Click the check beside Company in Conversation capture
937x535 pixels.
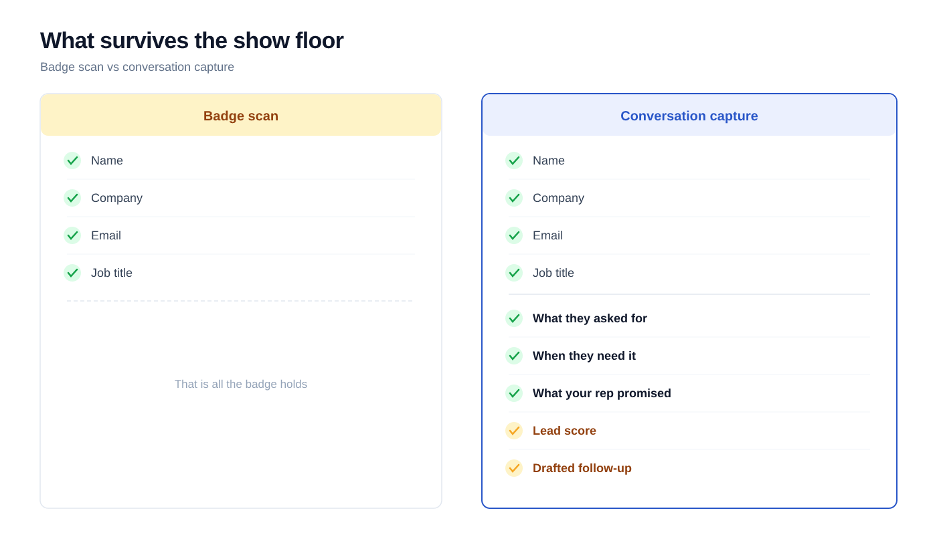514,198
